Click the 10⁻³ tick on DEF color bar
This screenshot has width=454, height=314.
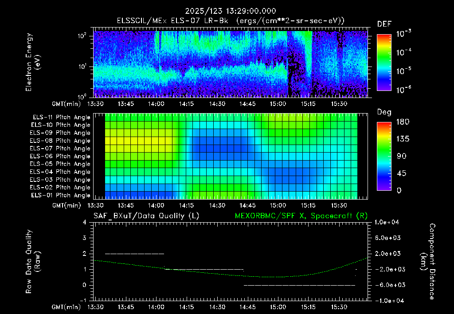[x=403, y=33]
